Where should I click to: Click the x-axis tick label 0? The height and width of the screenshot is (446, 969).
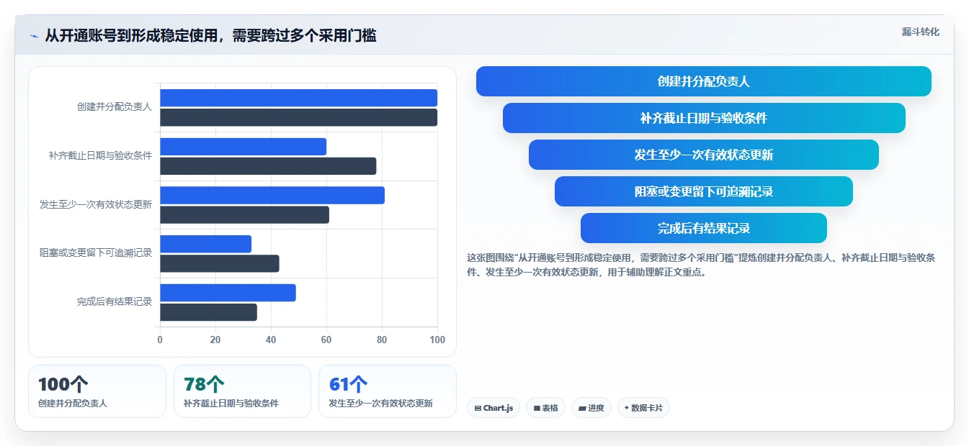[160, 340]
